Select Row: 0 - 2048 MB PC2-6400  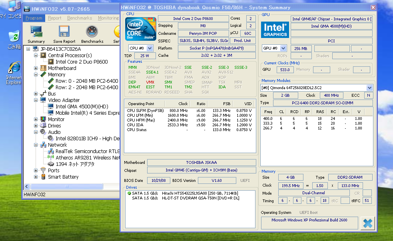[x=87, y=81]
